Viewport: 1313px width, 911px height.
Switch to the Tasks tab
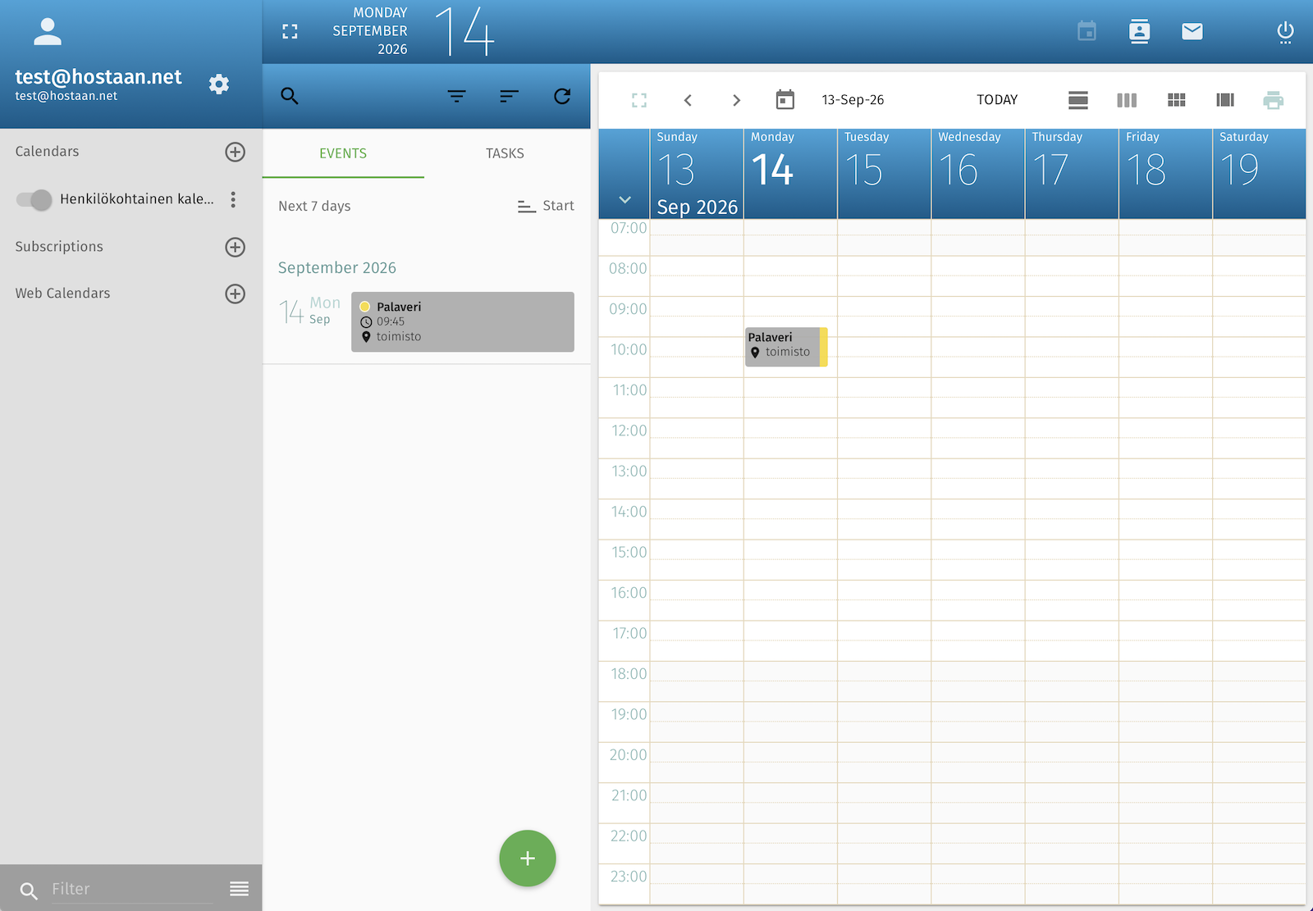coord(505,153)
